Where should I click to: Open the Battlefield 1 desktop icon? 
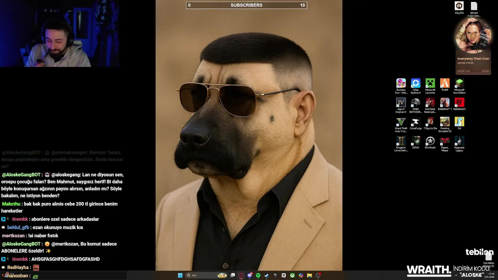point(445,104)
